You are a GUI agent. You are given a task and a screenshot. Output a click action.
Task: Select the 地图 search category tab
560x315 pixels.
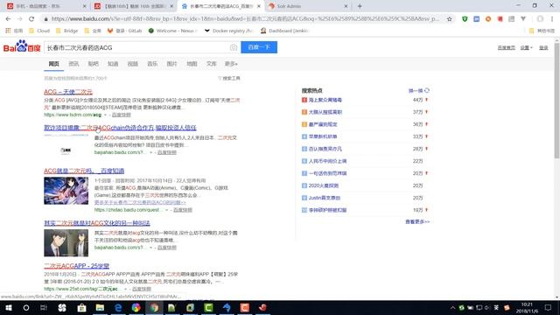pyautogui.click(x=192, y=64)
